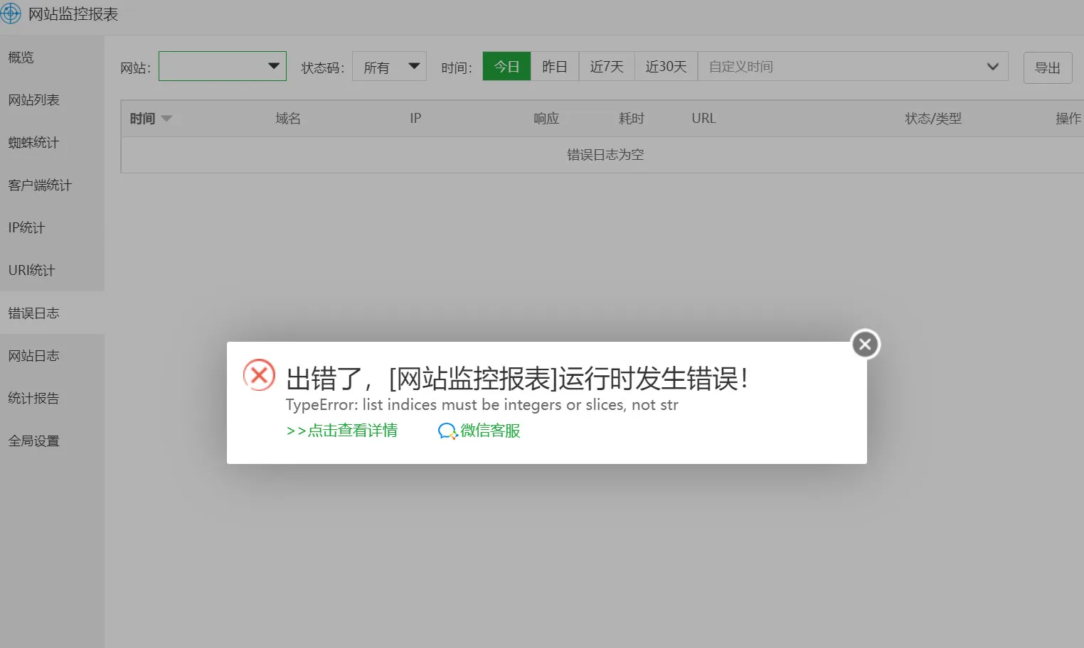
Task: Select the 近30天 time filter
Action: [x=666, y=66]
